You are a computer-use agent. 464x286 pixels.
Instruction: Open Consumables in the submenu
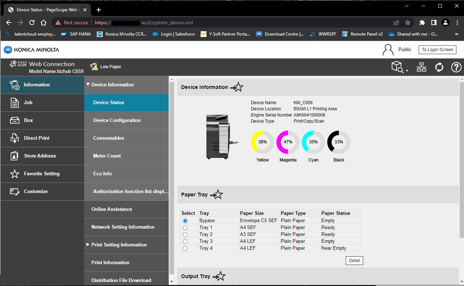point(108,138)
